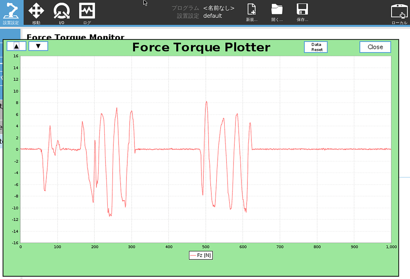Create a new program via 新規 icon
The height and width of the screenshot is (279, 410).
(251, 12)
